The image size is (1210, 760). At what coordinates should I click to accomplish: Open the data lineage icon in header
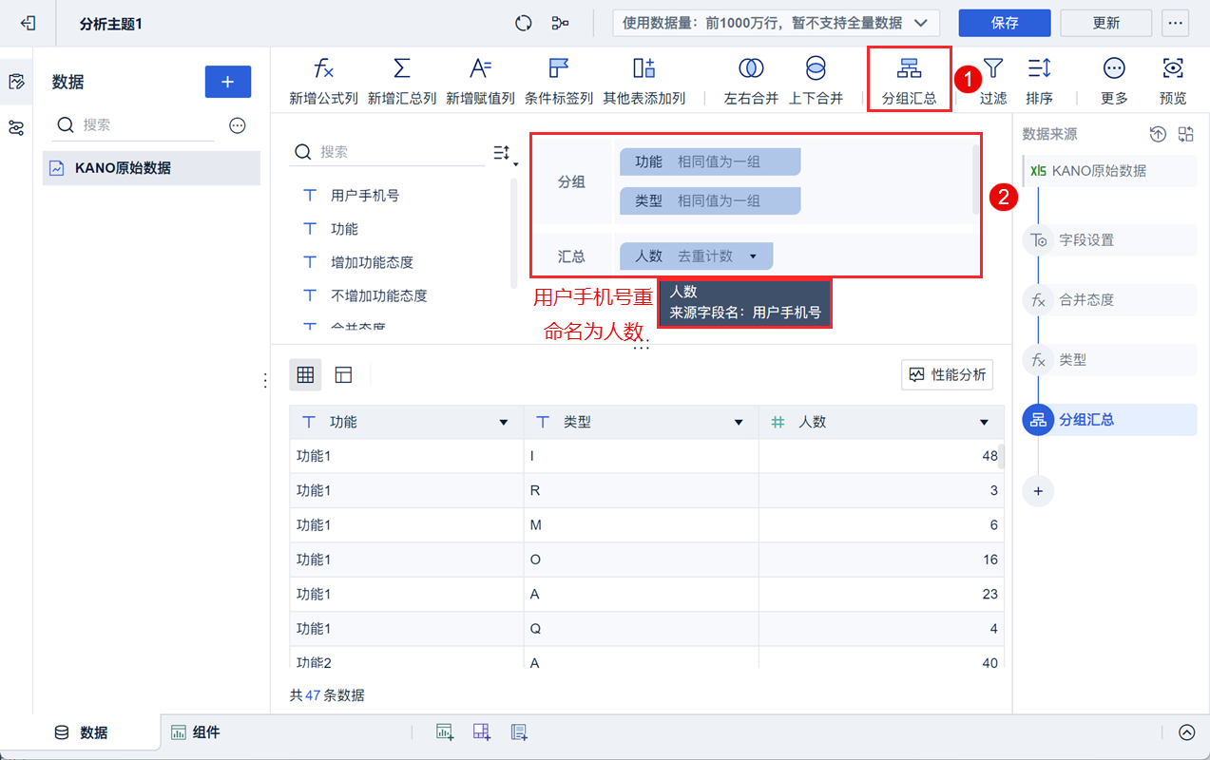(x=561, y=23)
